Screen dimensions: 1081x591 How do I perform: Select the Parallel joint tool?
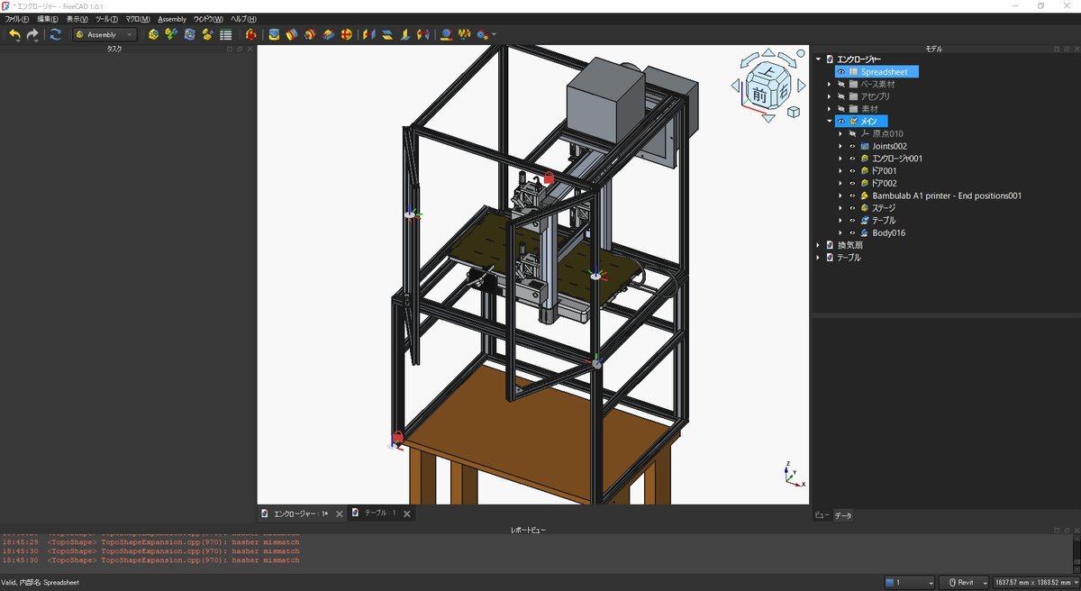pyautogui.click(x=386, y=34)
